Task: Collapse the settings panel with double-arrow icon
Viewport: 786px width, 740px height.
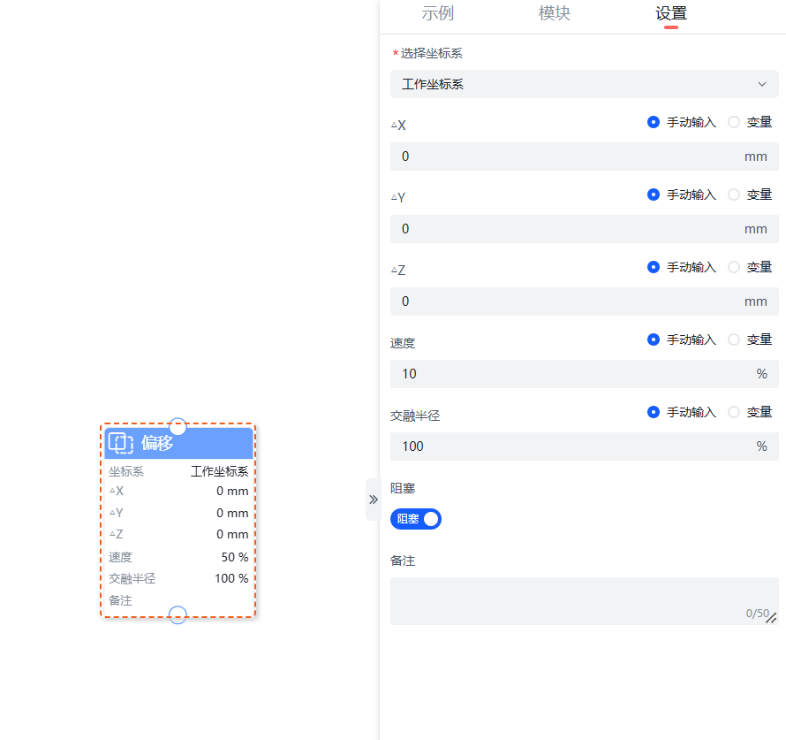Action: tap(373, 500)
